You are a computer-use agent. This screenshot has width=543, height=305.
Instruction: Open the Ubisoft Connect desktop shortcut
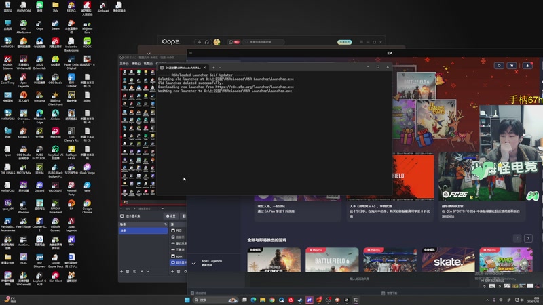pyautogui.click(x=56, y=224)
